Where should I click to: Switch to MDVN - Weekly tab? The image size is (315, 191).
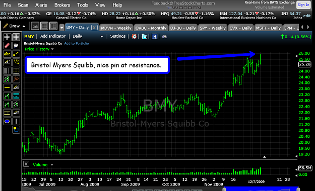(x=116, y=28)
